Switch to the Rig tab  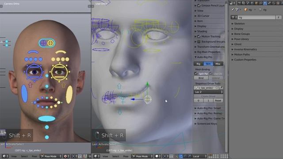[199, 64]
